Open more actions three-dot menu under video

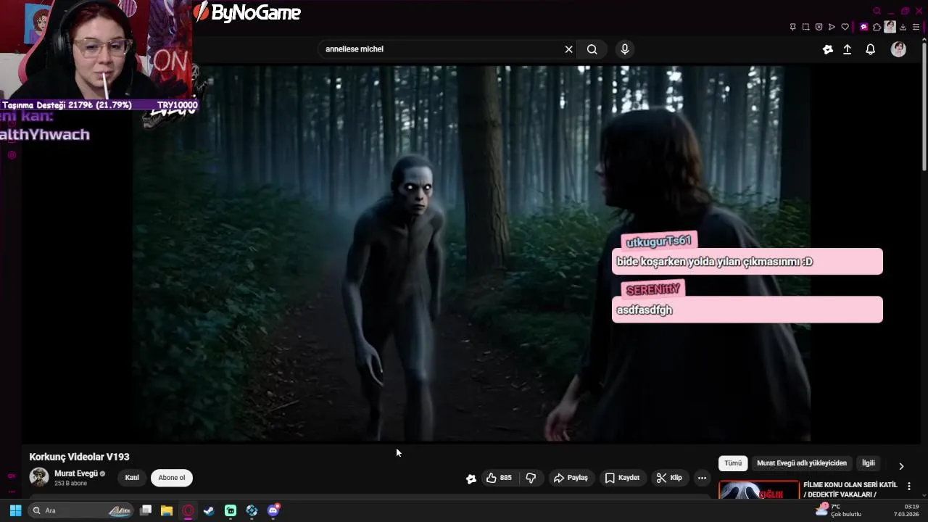[x=702, y=478]
